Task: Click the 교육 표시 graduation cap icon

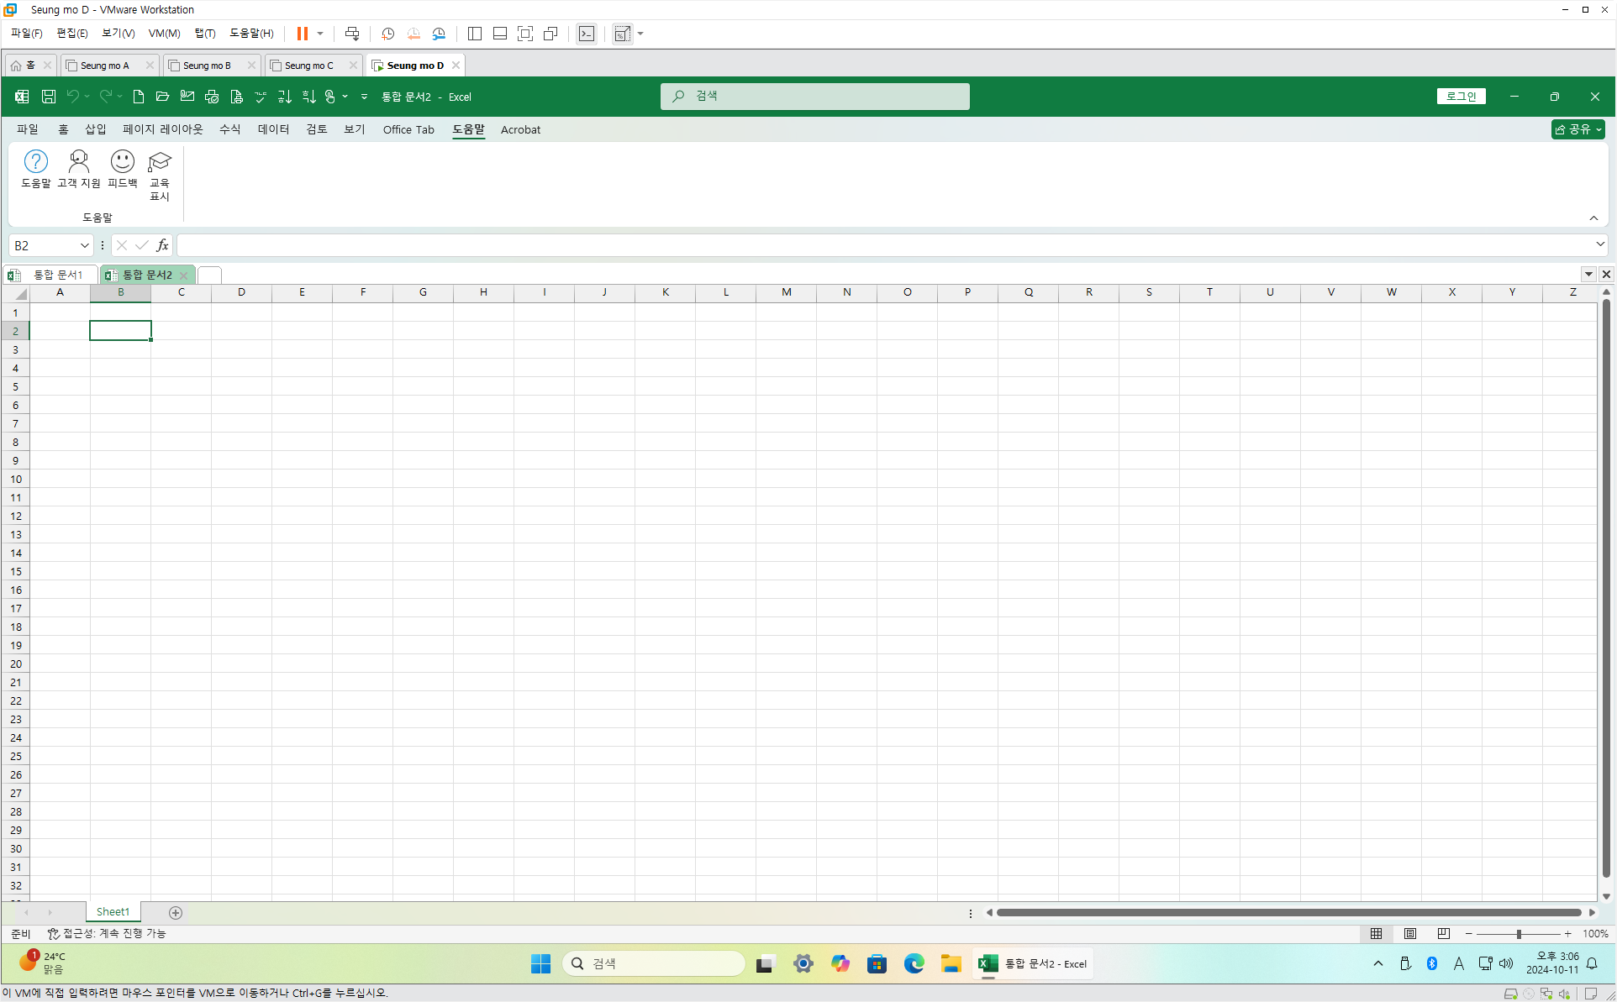Action: click(159, 161)
